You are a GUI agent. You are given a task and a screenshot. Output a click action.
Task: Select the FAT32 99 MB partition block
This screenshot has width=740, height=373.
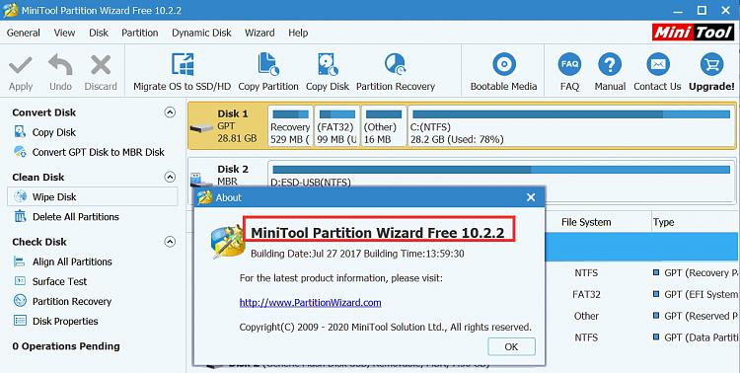pos(337,125)
